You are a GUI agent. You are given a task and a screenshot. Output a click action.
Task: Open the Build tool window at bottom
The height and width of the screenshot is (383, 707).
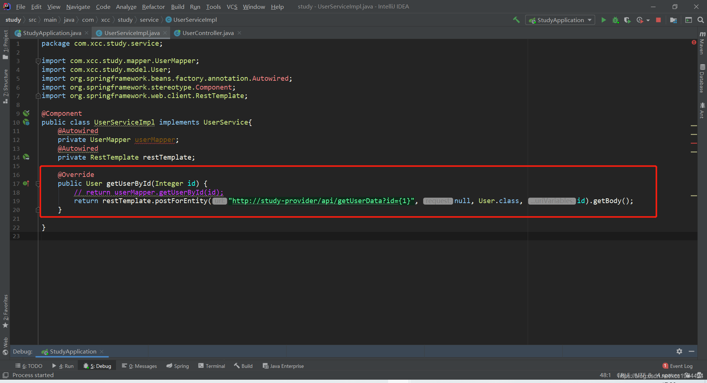click(243, 366)
